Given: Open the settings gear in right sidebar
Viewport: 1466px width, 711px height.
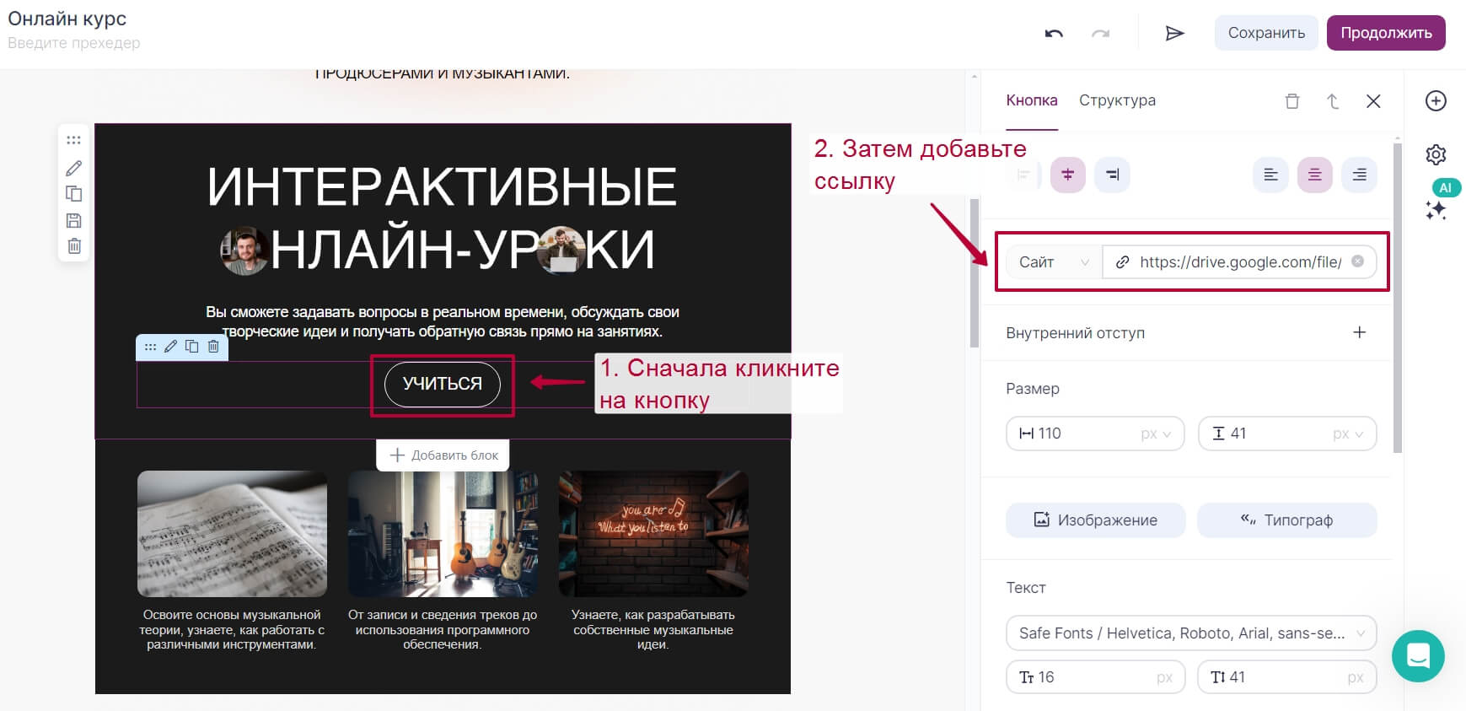Looking at the screenshot, I should pos(1436,154).
